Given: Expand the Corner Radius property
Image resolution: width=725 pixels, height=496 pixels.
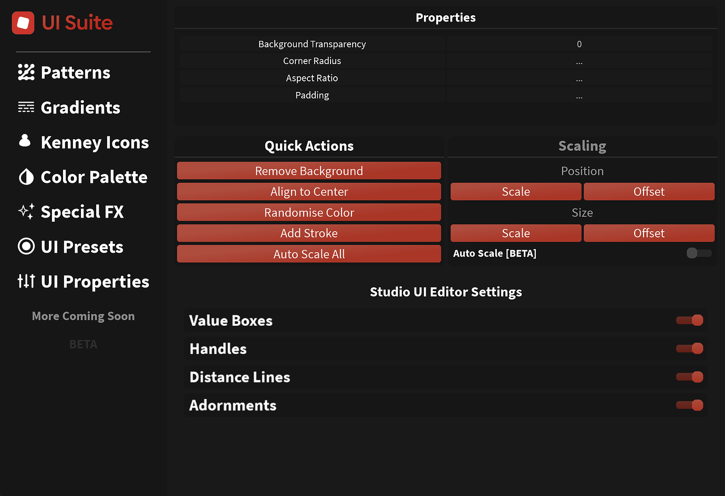Looking at the screenshot, I should (x=579, y=61).
